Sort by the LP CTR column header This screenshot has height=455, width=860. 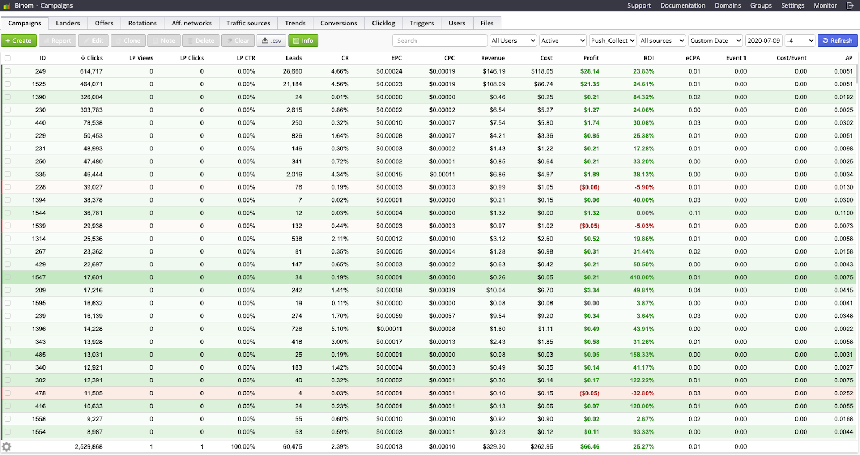tap(246, 58)
